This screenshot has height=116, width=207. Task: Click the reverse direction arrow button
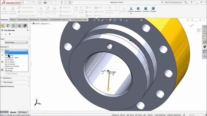(2, 50)
